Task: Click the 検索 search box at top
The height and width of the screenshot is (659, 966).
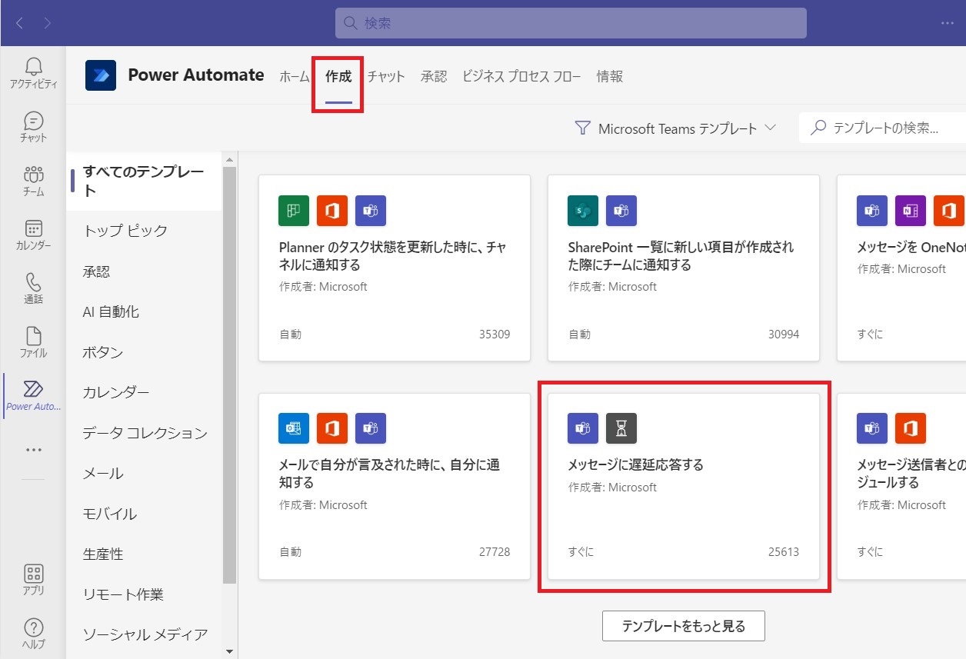Action: coord(571,23)
